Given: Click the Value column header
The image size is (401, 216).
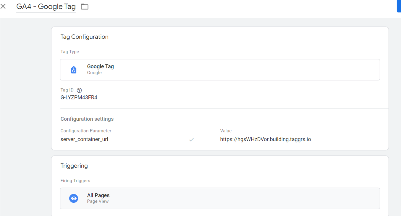Looking at the screenshot, I should (x=226, y=131).
